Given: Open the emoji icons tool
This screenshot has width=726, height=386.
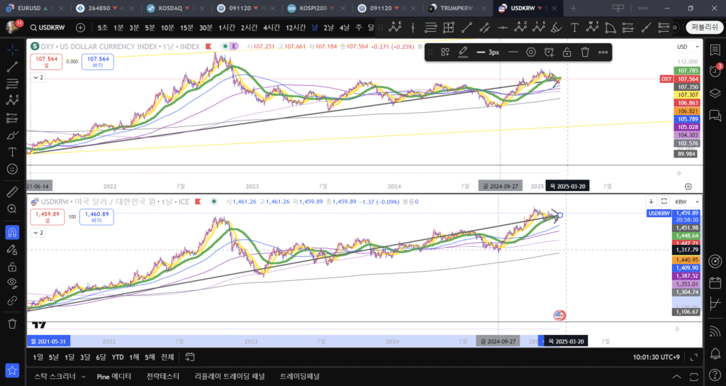Looking at the screenshot, I should click(13, 169).
